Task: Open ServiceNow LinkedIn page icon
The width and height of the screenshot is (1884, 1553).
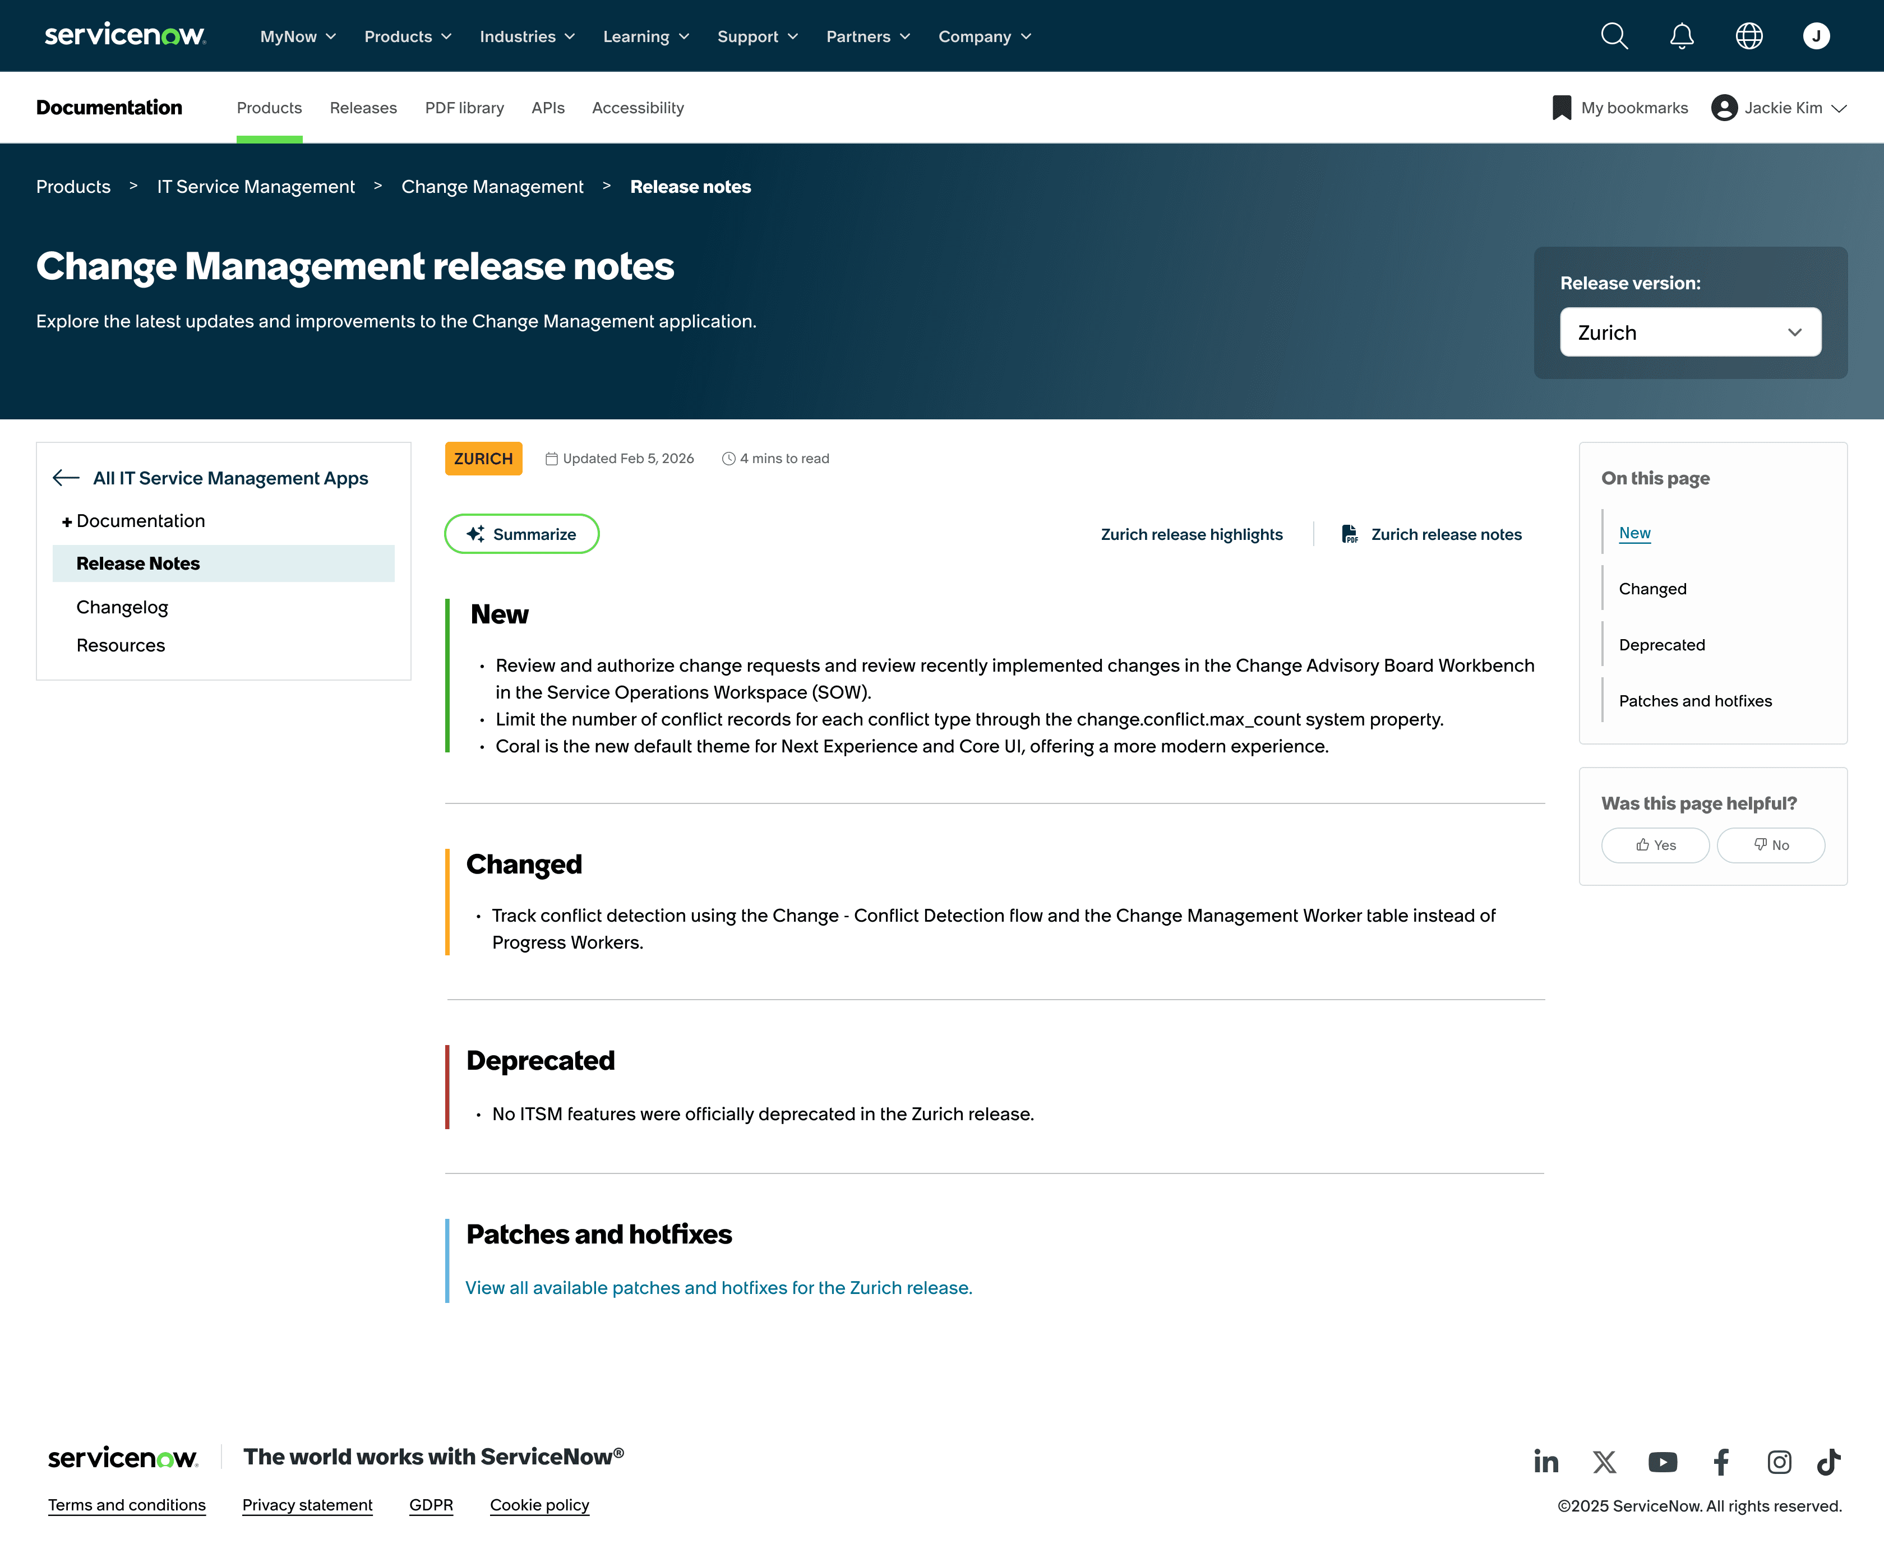Action: click(x=1546, y=1462)
